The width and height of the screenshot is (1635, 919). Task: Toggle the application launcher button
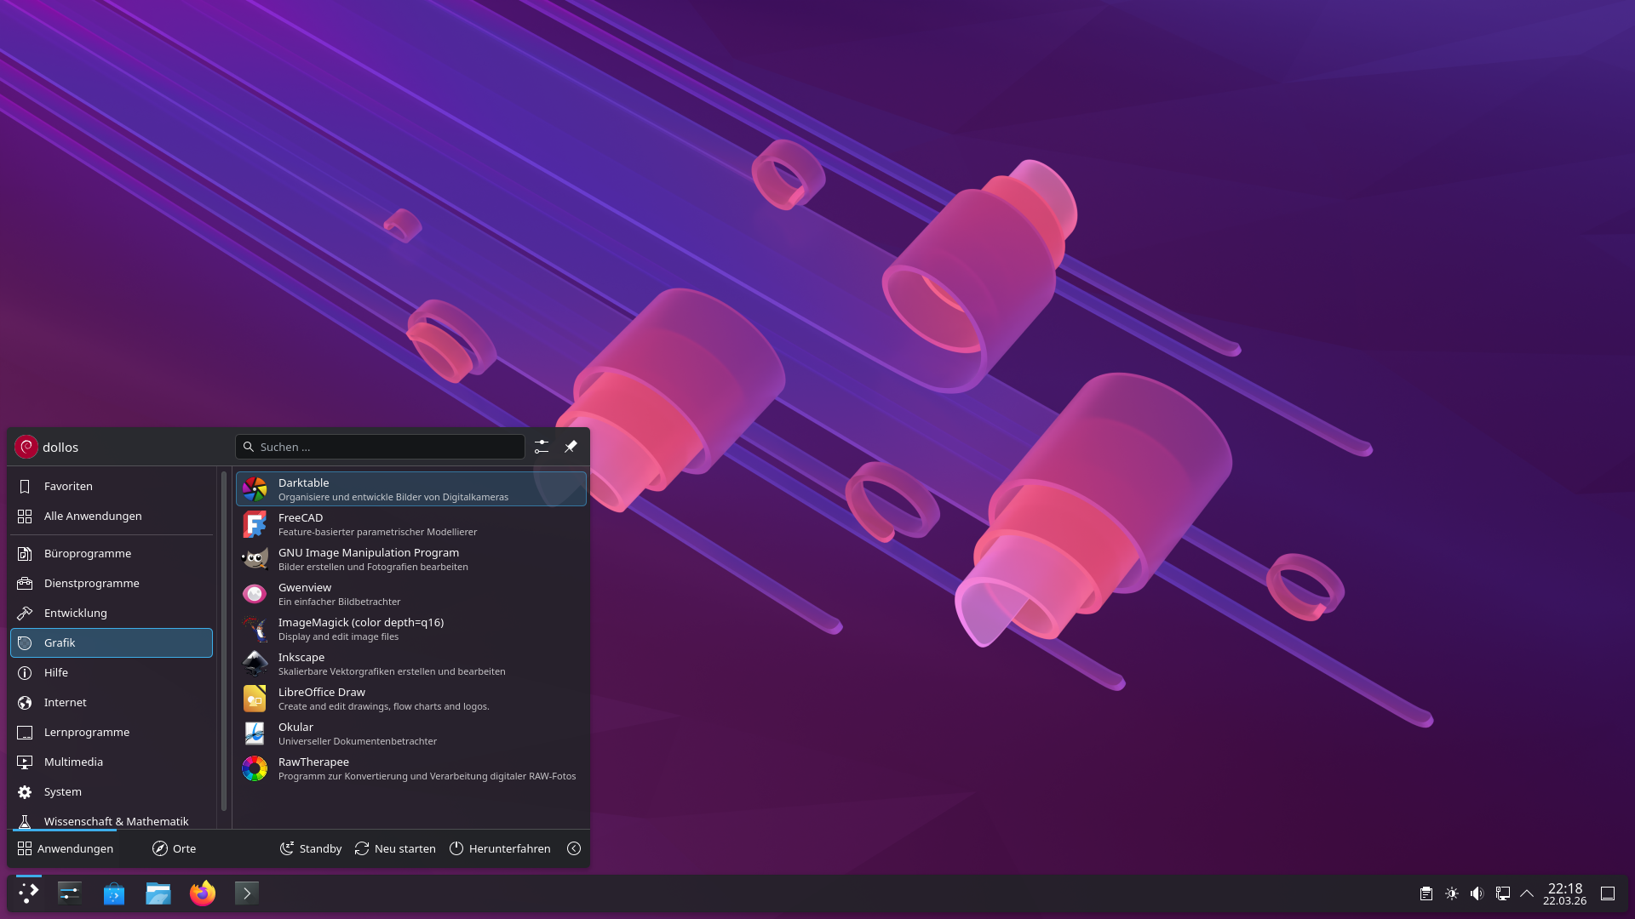coord(28,893)
